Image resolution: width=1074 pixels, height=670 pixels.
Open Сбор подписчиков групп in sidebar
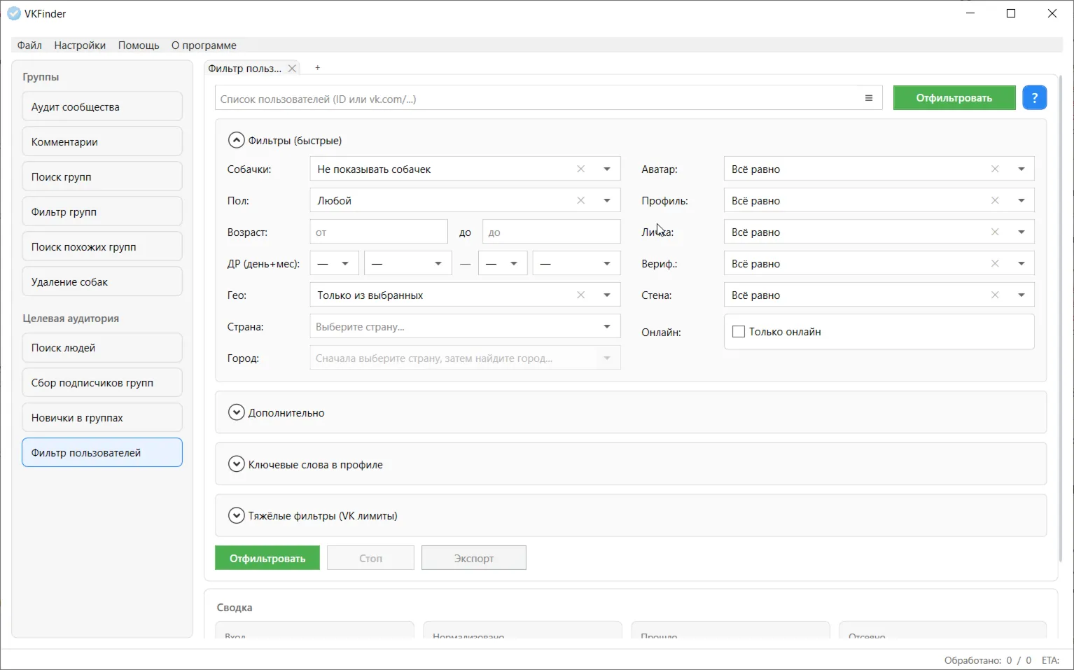click(x=102, y=383)
